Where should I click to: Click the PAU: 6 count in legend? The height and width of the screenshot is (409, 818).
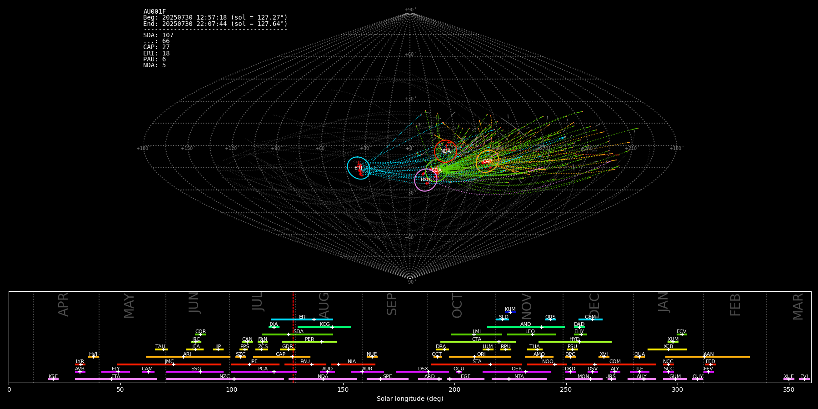tap(155, 60)
